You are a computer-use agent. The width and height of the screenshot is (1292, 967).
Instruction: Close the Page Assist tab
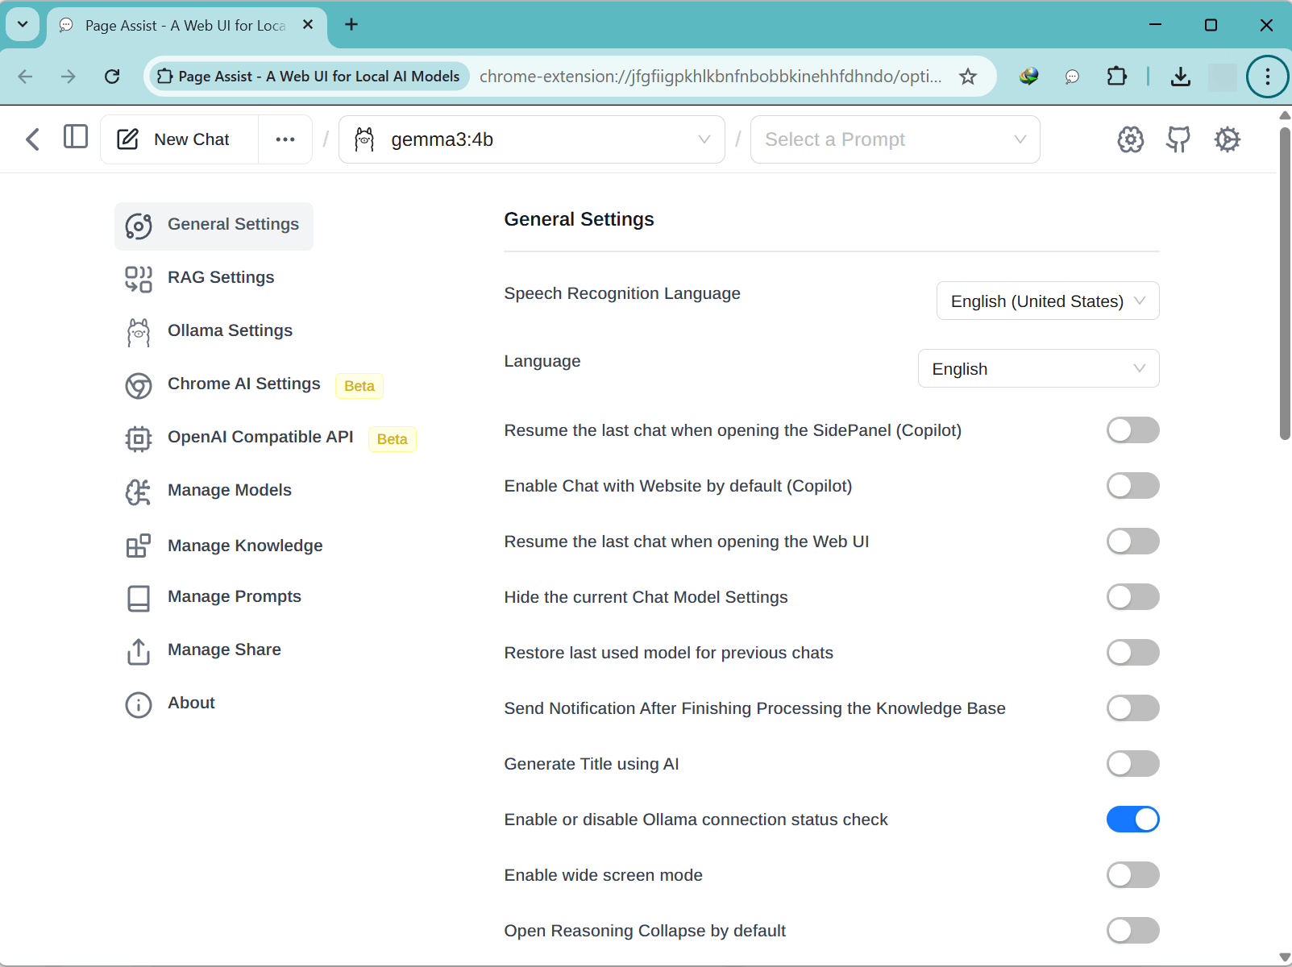pos(308,25)
